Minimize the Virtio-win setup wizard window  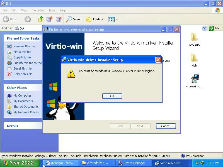click(x=164, y=29)
